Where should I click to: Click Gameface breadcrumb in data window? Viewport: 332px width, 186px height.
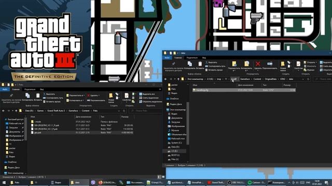coord(245,79)
